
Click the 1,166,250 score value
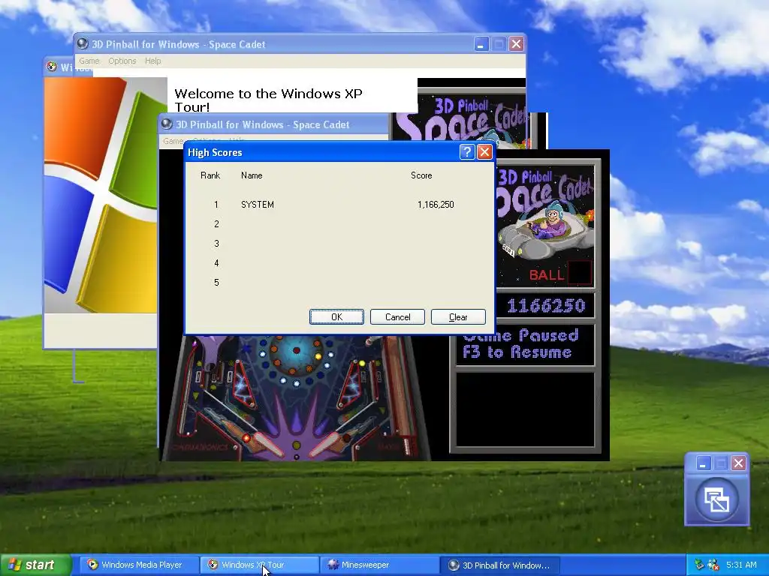pyautogui.click(x=436, y=205)
